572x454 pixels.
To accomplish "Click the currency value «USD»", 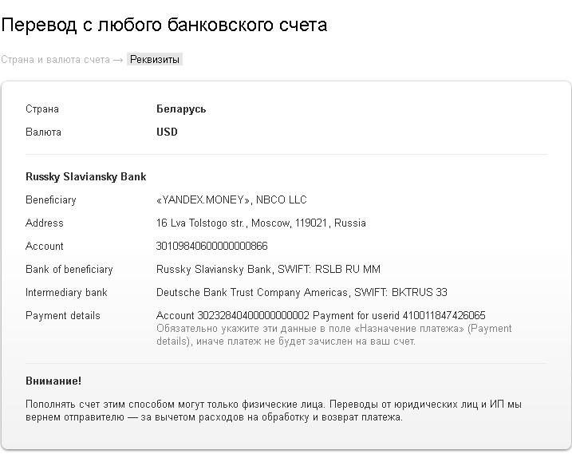I will click(167, 132).
